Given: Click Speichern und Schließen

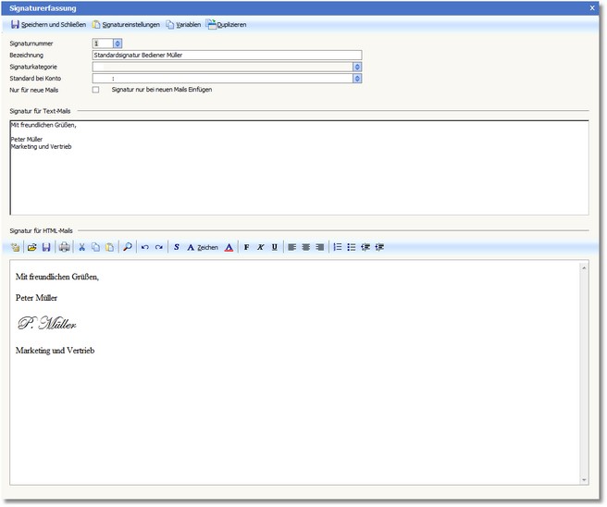Looking at the screenshot, I should point(48,24).
